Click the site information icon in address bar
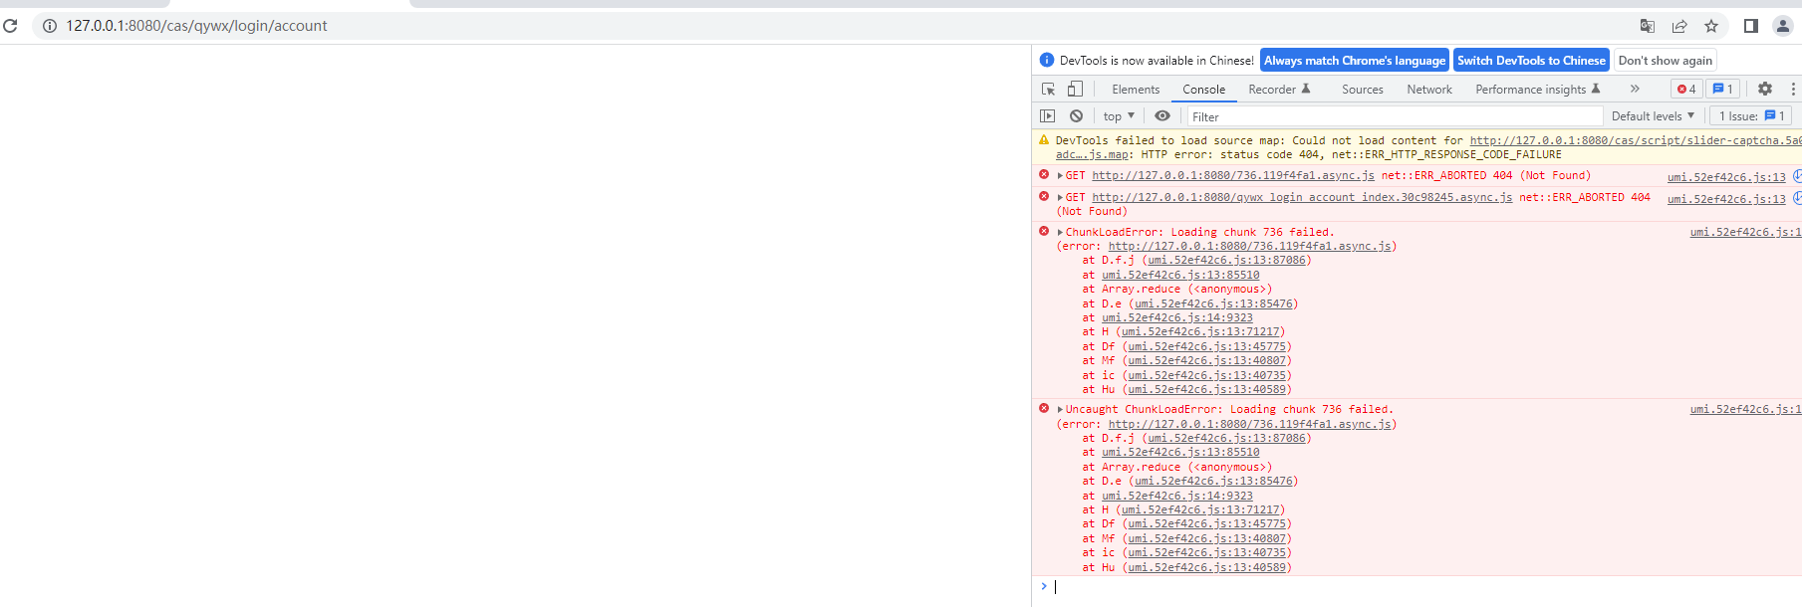1802x607 pixels. 49,26
